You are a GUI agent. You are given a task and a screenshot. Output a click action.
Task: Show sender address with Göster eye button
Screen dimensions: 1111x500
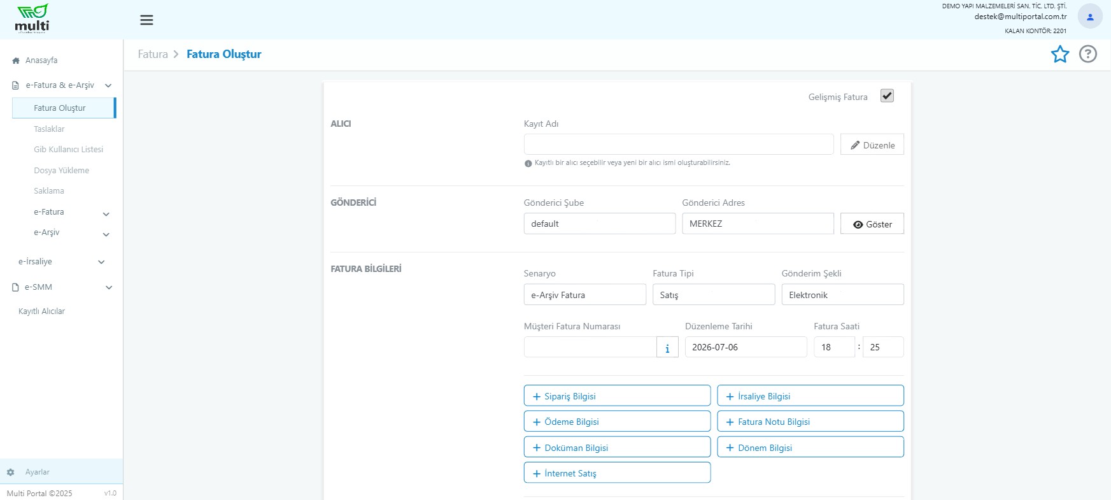click(x=872, y=224)
